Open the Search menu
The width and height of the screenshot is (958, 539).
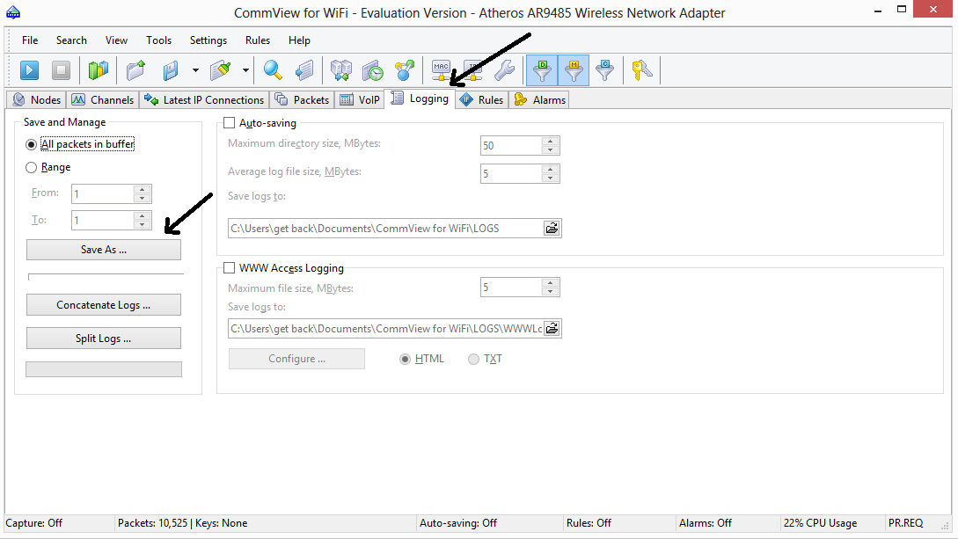point(71,40)
